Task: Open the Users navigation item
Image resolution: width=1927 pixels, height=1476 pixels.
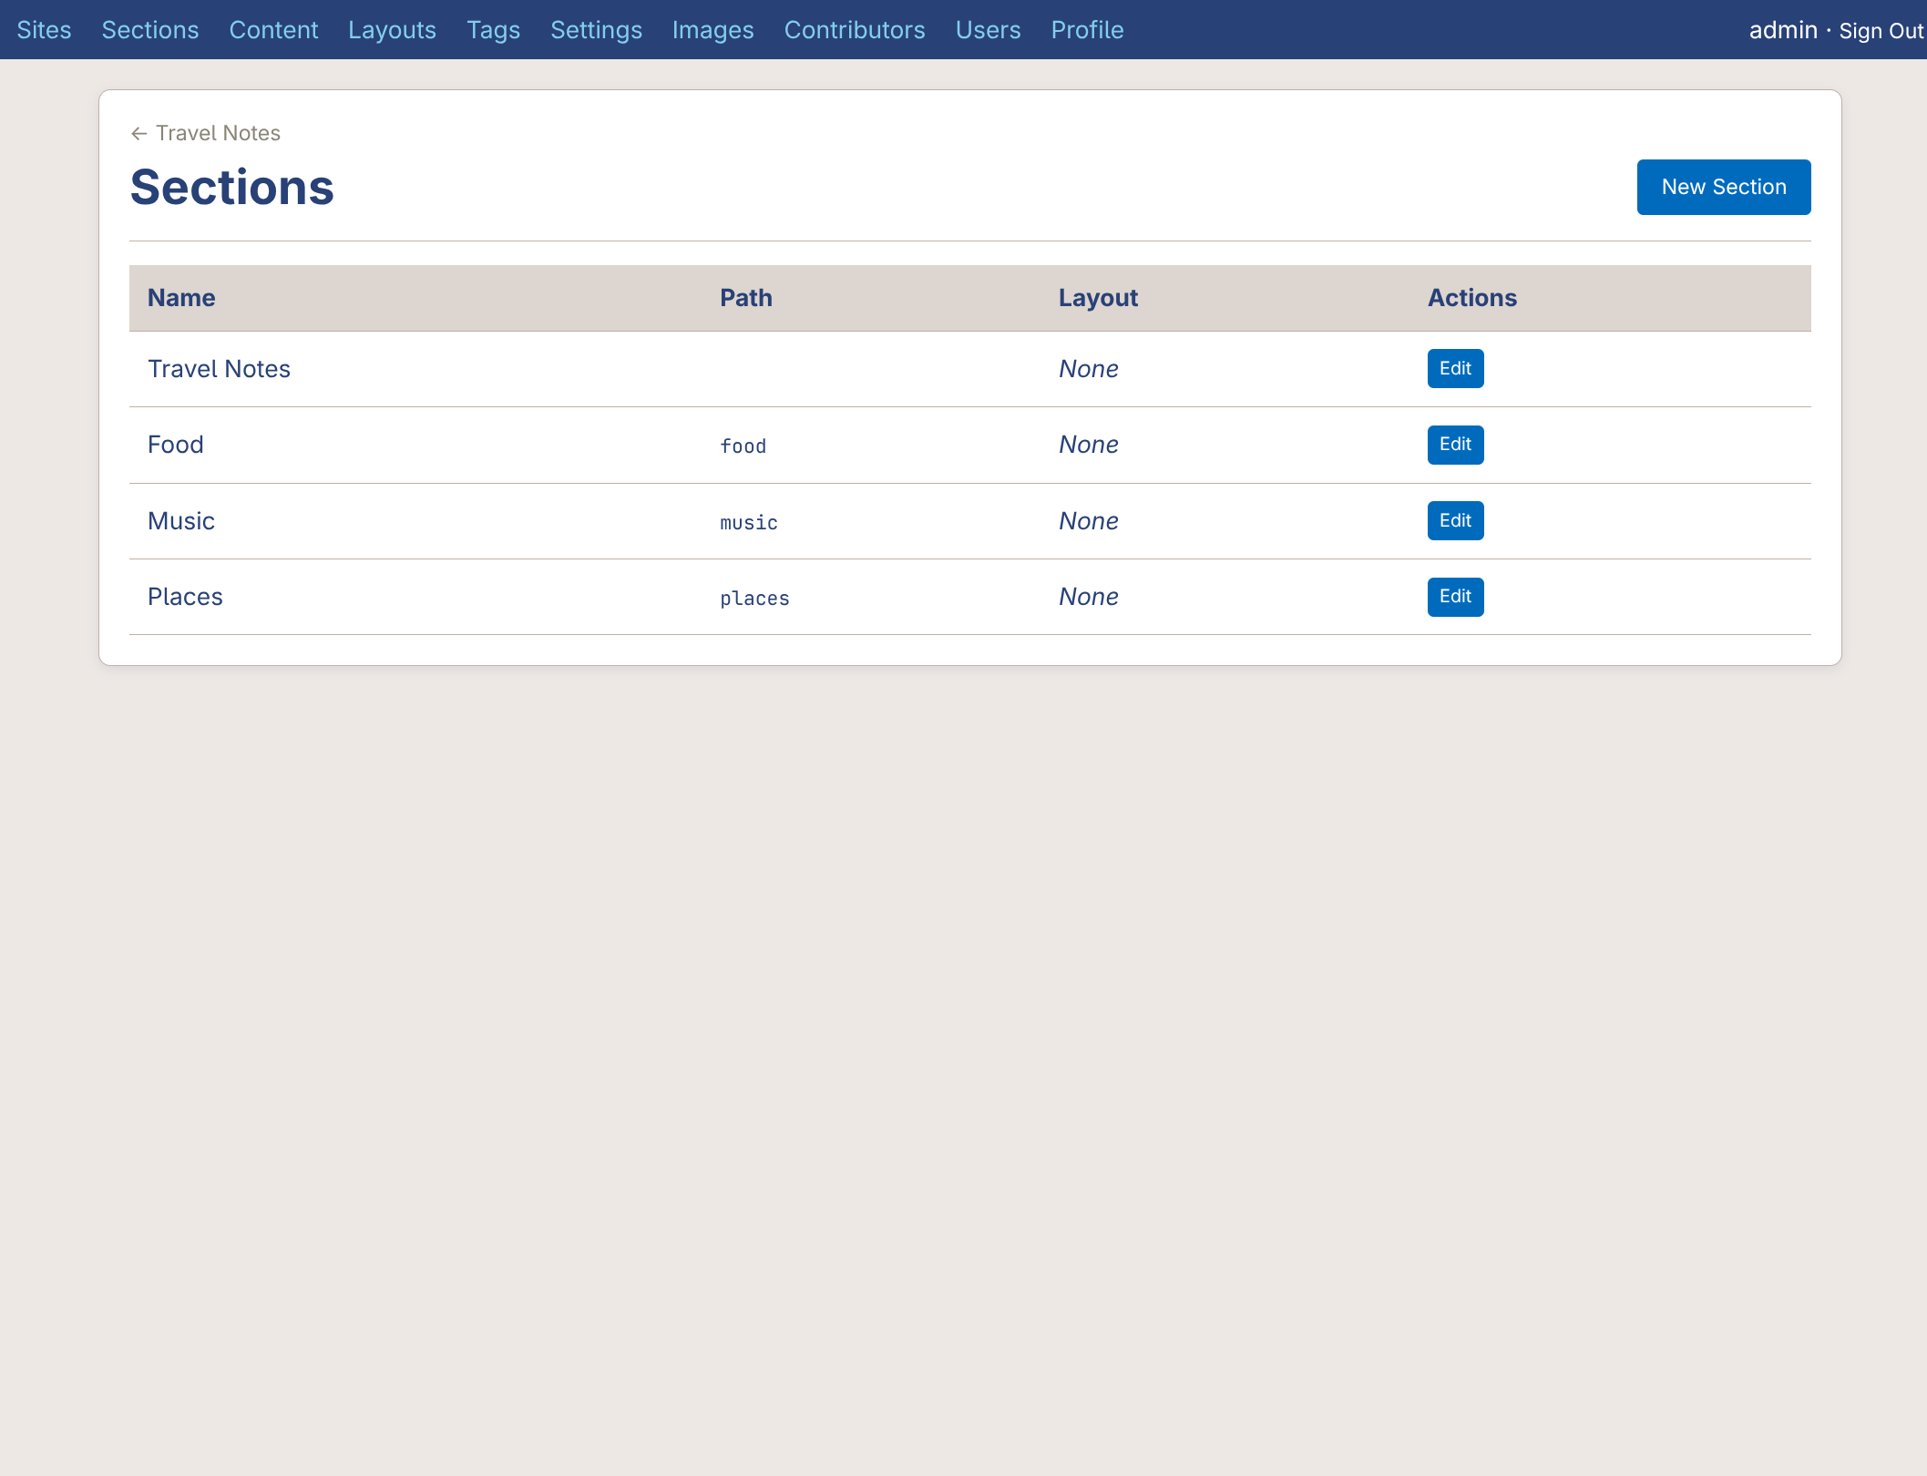Action: [988, 29]
